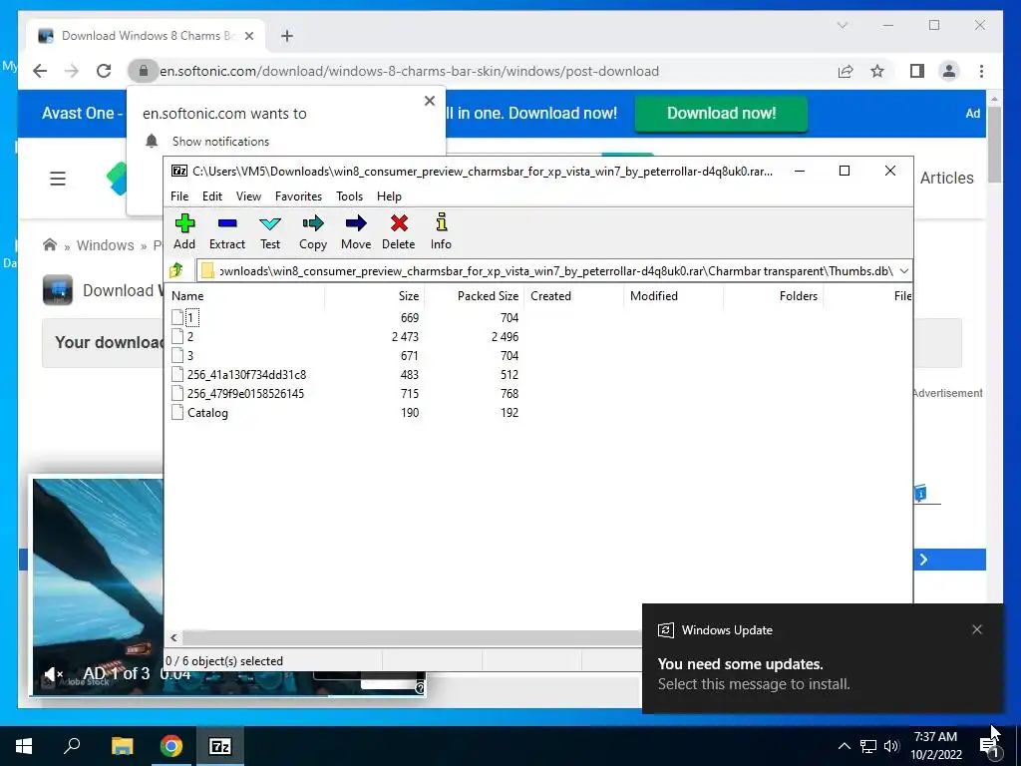Image resolution: width=1021 pixels, height=766 pixels.
Task: Show hidden system tray icons
Action: [844, 746]
